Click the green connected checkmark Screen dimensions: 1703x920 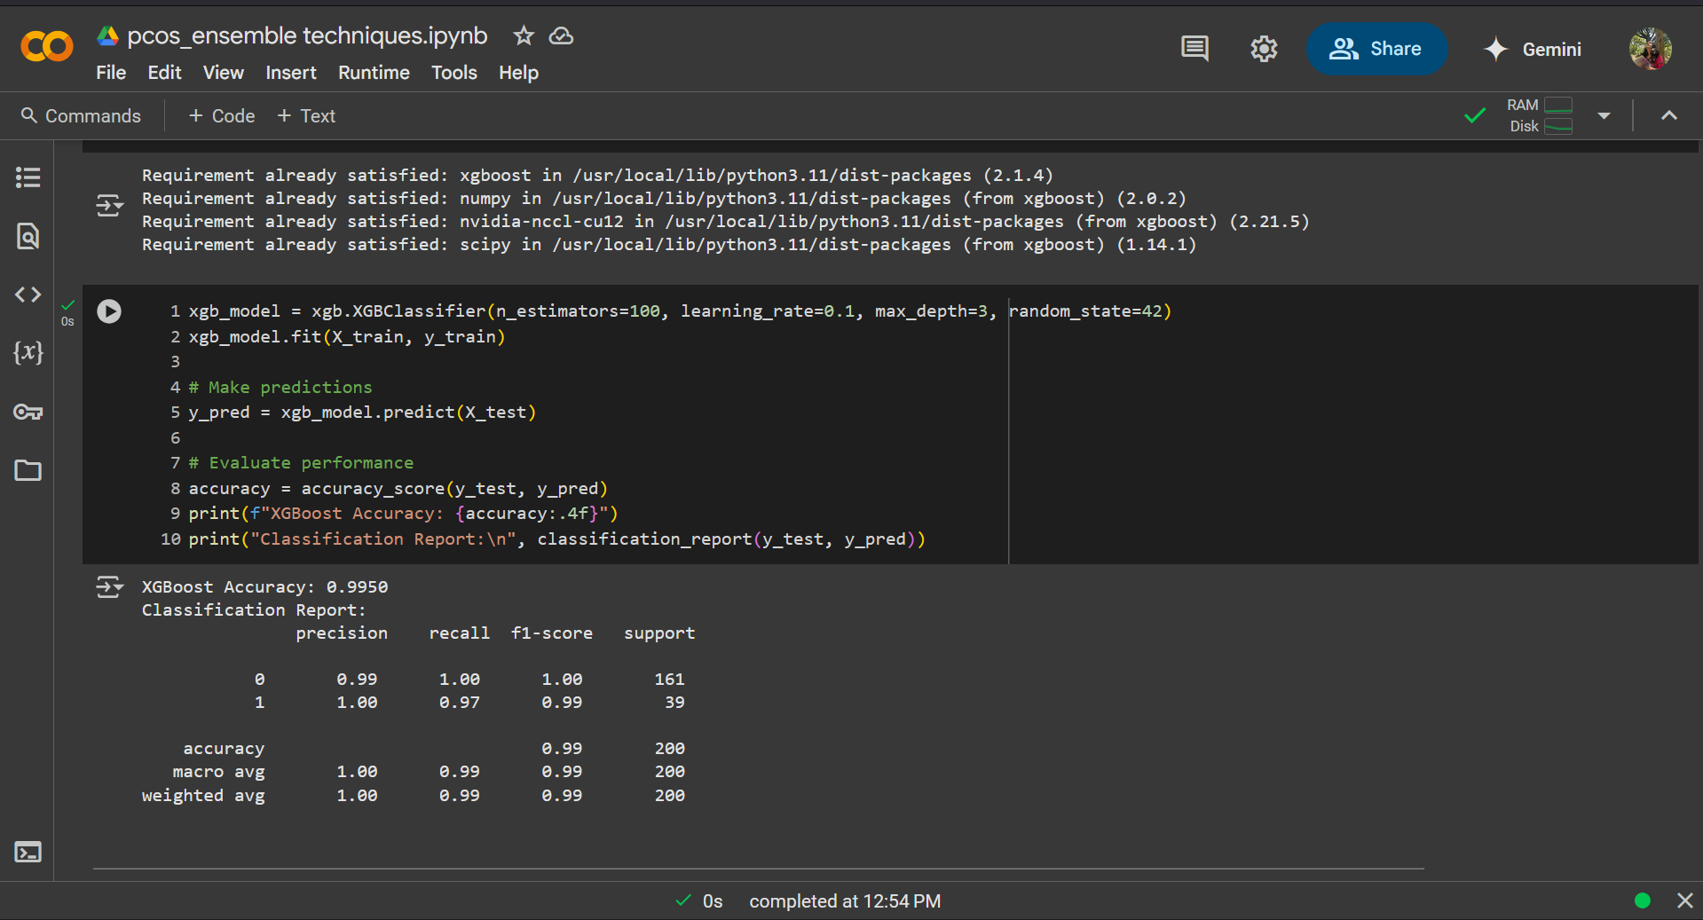pos(1475,115)
